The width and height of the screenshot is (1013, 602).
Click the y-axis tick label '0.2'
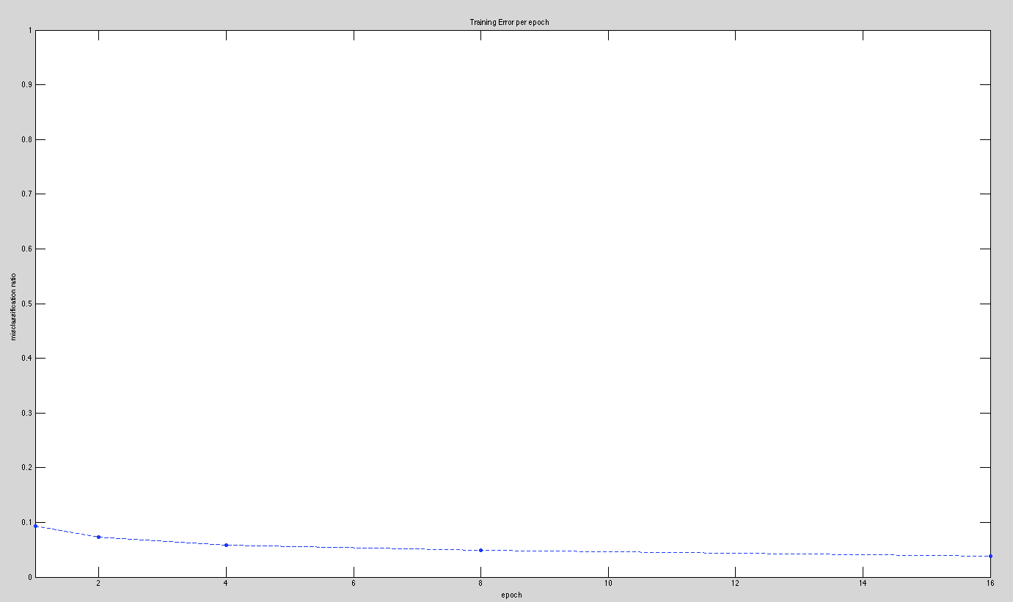(x=27, y=468)
